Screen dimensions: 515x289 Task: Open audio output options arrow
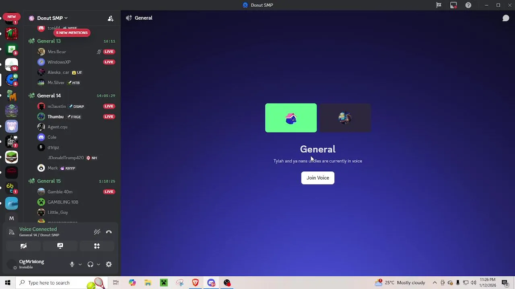(98, 265)
